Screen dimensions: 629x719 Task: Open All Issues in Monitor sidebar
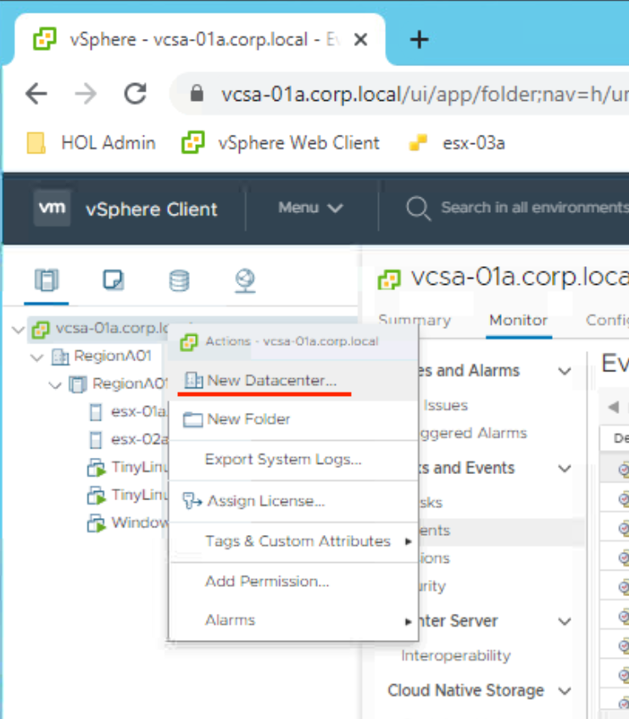click(444, 405)
